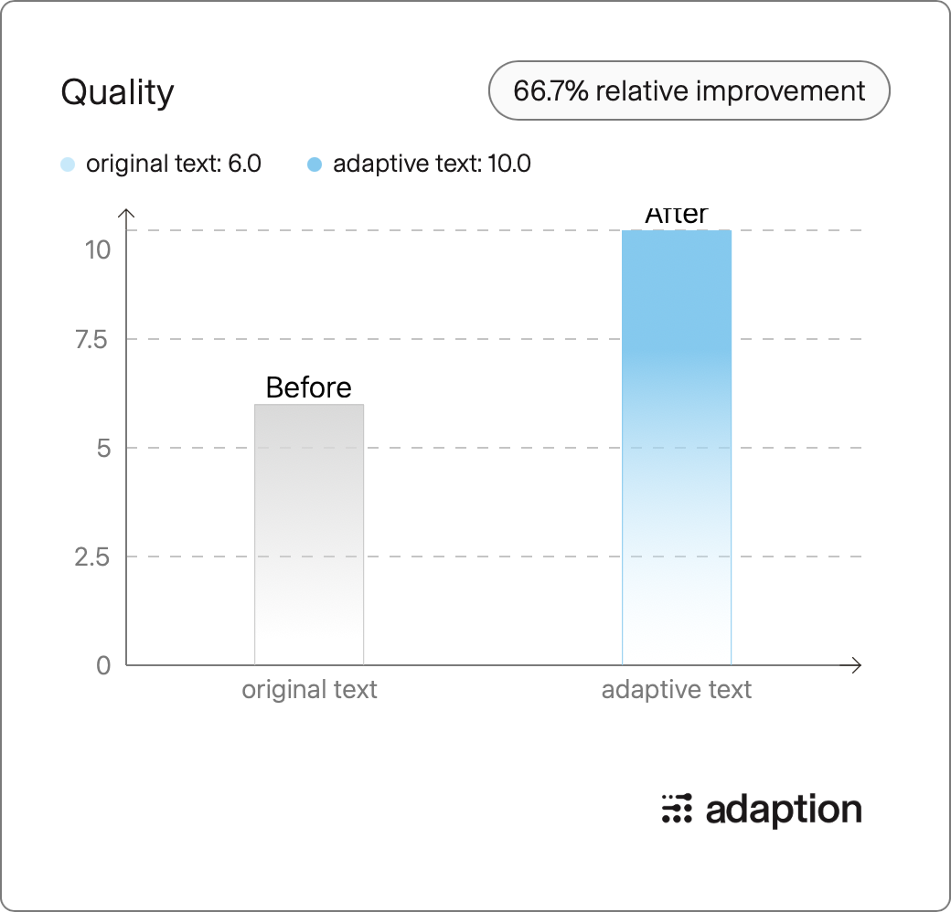Click the 10 y-axis tick label
The height and width of the screenshot is (912, 951).
98,249
